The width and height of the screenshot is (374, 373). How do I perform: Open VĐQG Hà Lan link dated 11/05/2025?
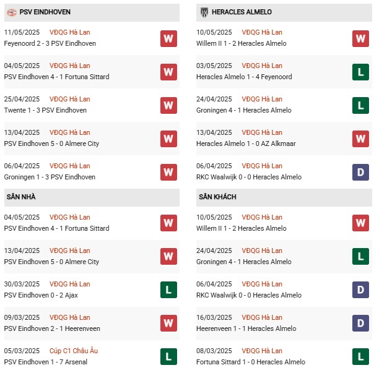point(69,32)
